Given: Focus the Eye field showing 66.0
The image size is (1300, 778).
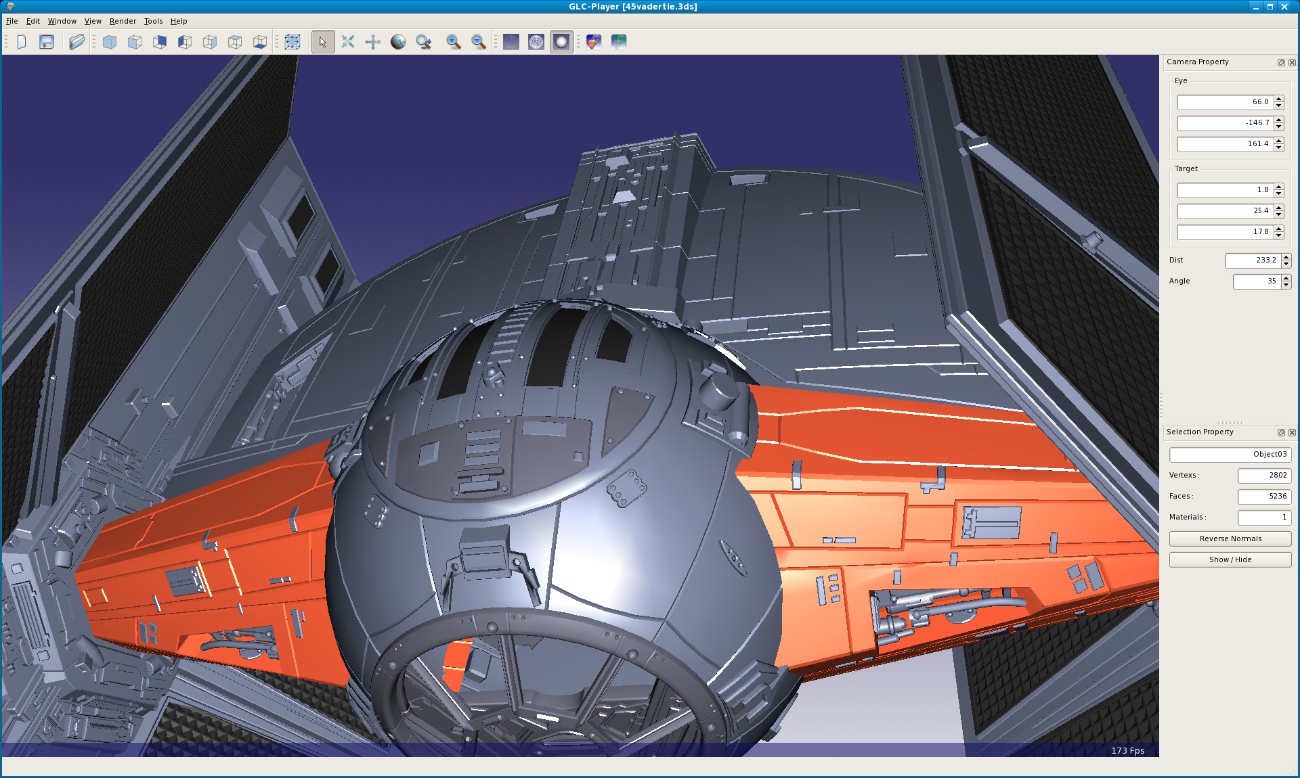Looking at the screenshot, I should coord(1226,102).
